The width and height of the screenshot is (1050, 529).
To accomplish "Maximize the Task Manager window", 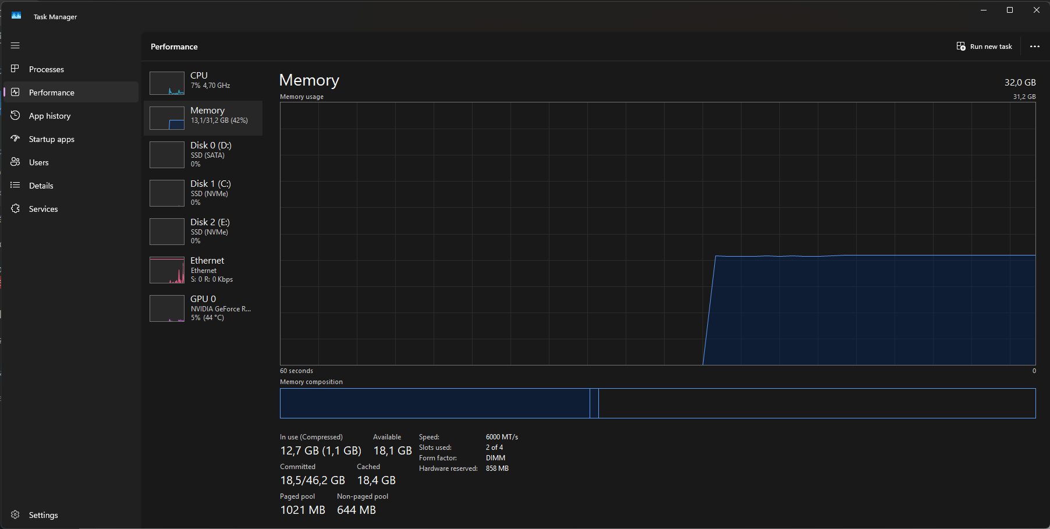I will coord(1010,10).
